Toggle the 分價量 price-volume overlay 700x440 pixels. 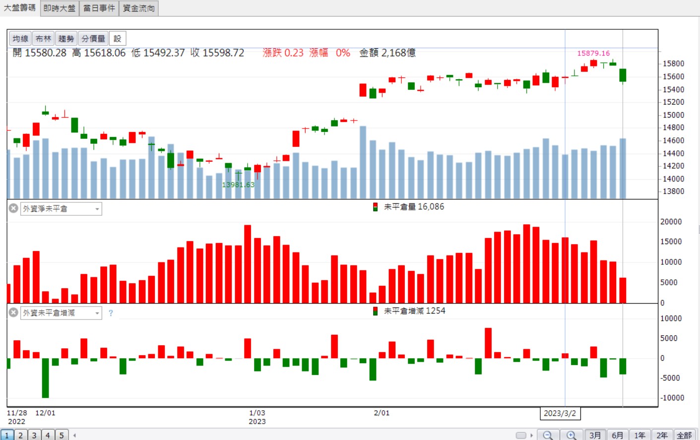coord(93,39)
